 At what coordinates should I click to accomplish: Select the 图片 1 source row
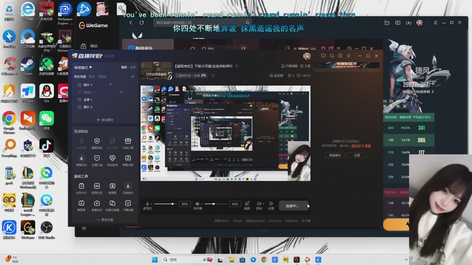105,85
